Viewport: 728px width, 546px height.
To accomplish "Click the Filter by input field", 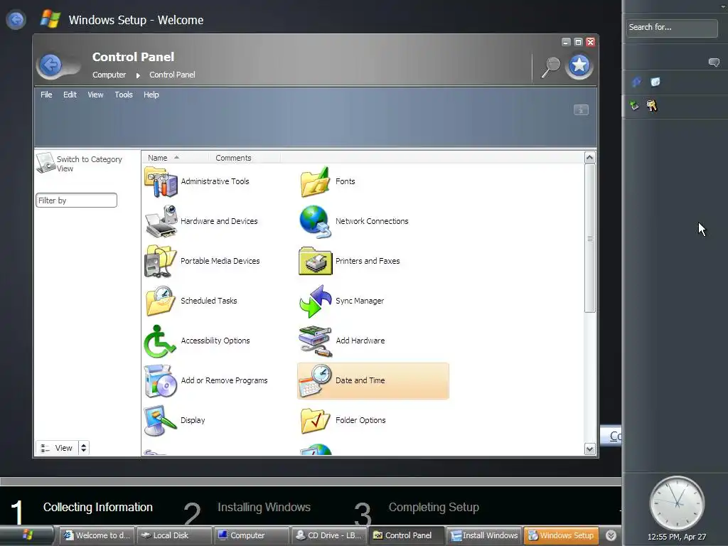I will (x=77, y=200).
